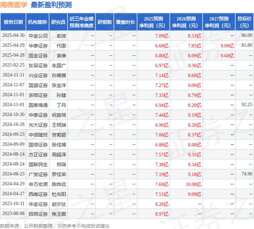Click analyst name 孙媛媛

59,75
